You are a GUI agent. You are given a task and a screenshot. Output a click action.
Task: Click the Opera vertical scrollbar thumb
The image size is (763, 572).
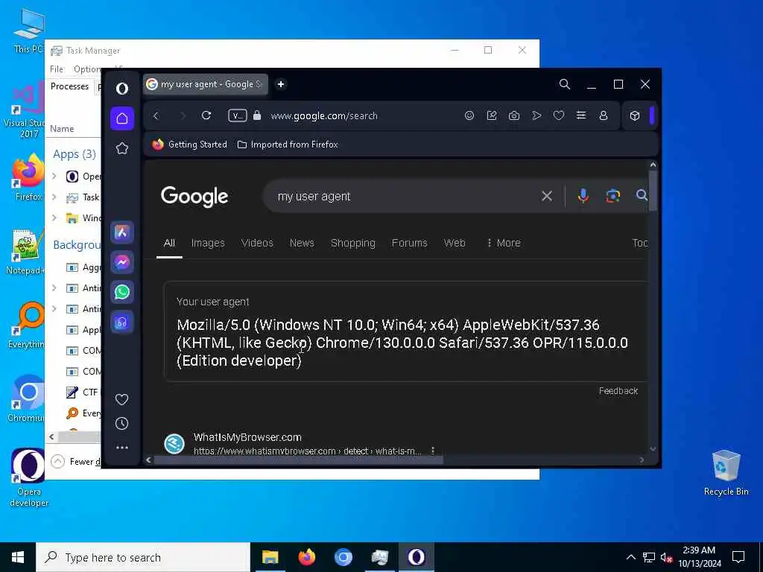[x=653, y=191]
